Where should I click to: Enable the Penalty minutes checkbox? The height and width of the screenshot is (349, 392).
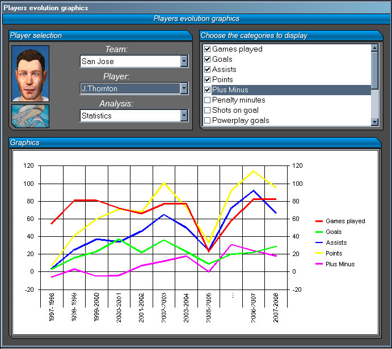point(207,100)
